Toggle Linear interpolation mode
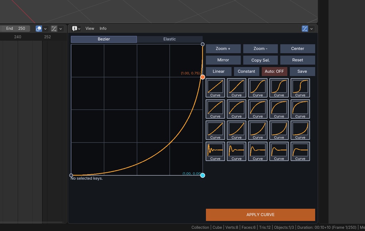Image resolution: width=365 pixels, height=231 pixels. 218,71
